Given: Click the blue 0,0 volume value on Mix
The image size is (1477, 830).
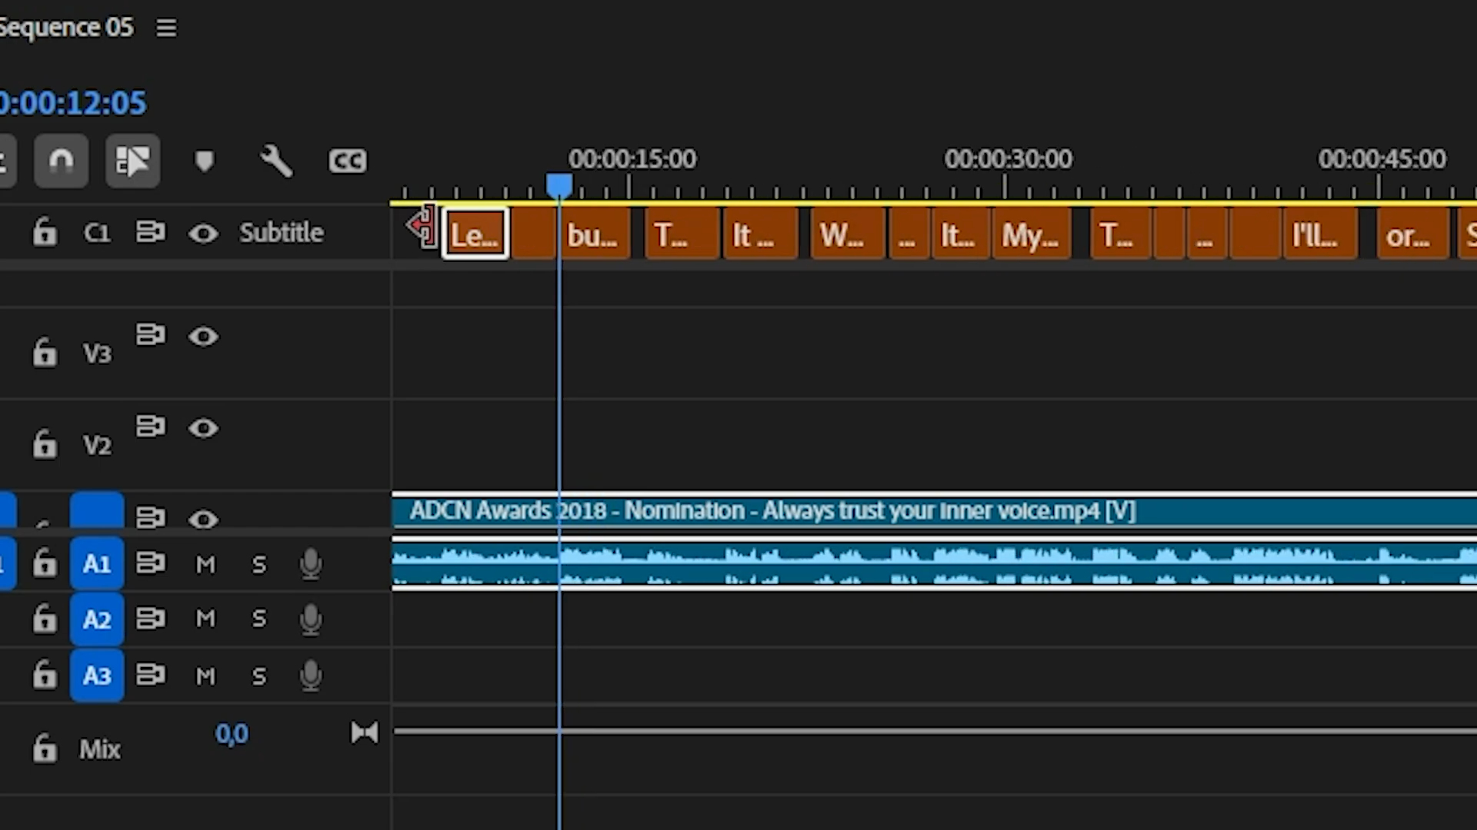Looking at the screenshot, I should pos(232,734).
